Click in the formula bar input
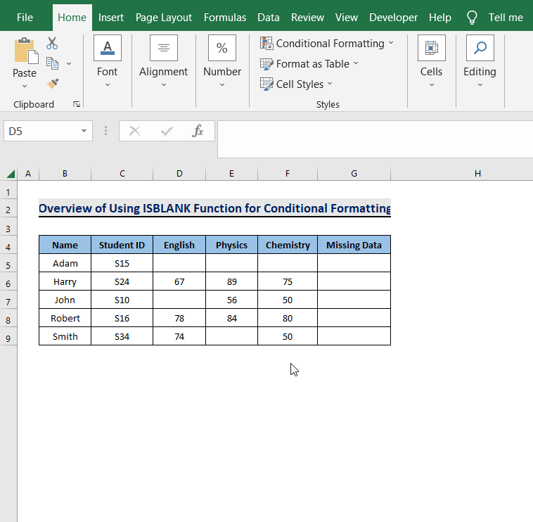The height and width of the screenshot is (522, 533). click(375, 139)
